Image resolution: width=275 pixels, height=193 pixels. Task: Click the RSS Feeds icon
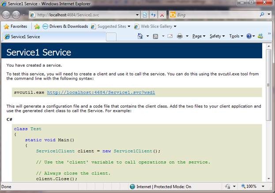tap(155, 36)
